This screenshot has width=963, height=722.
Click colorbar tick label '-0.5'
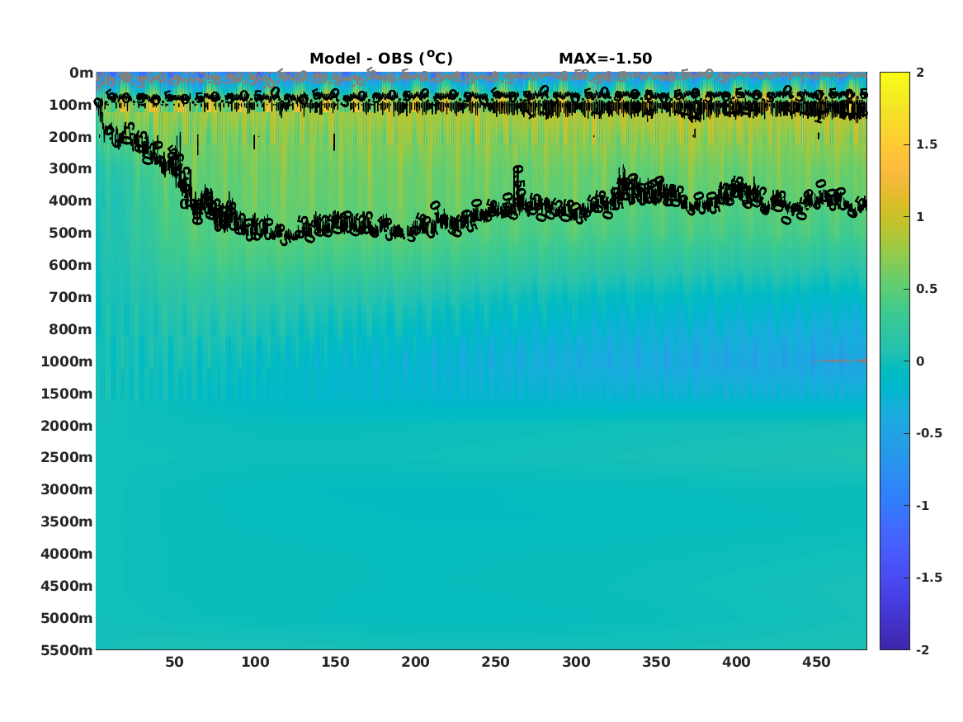click(929, 433)
